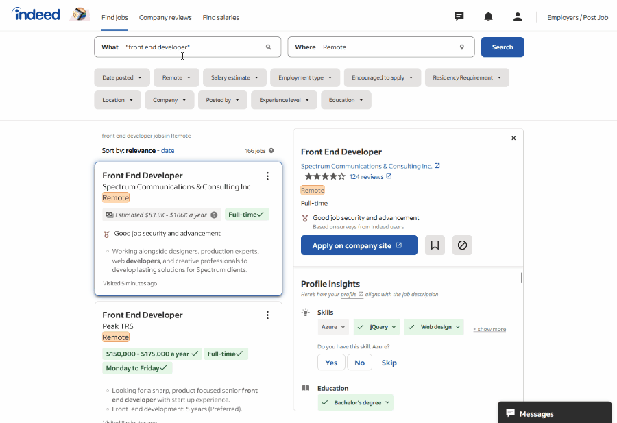Expand the Encouraged to apply filter
617x423 pixels.
click(382, 77)
